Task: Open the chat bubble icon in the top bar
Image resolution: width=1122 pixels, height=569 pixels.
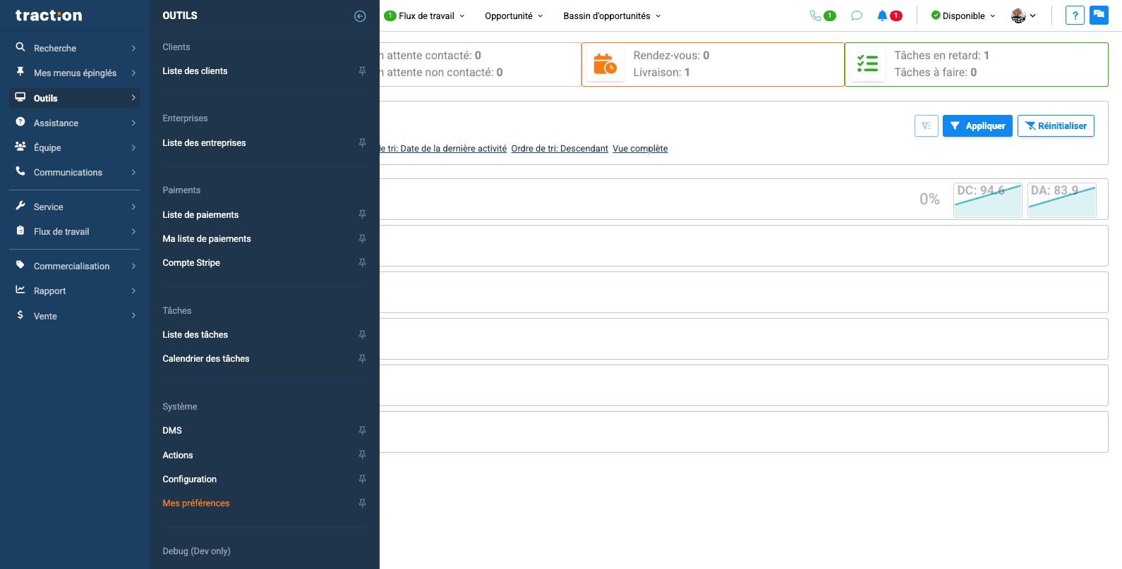Action: 857,16
